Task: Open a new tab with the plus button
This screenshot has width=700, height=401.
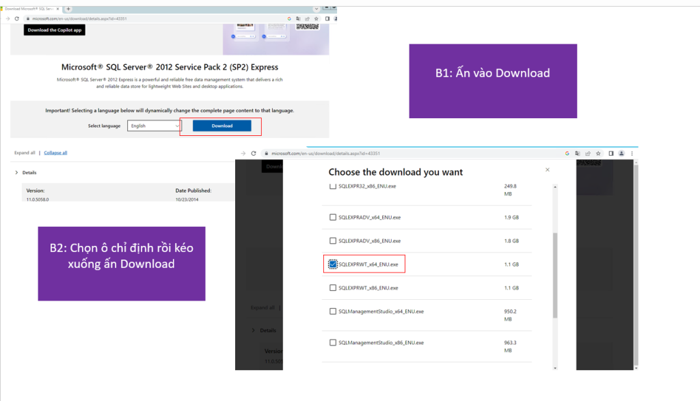Action: (x=68, y=9)
